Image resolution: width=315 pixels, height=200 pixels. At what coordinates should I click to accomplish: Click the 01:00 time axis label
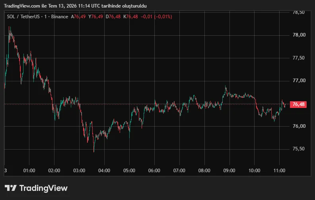pyautogui.click(x=29, y=171)
